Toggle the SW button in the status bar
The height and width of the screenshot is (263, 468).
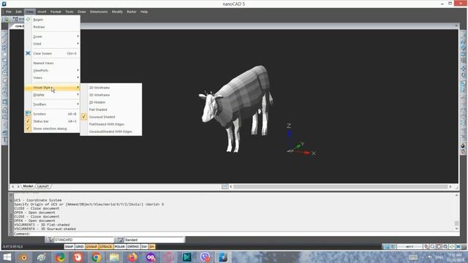(144, 247)
